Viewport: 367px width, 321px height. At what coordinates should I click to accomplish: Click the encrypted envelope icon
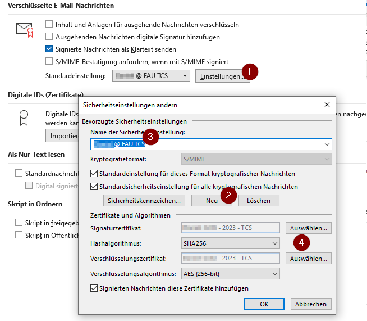(x=25, y=30)
